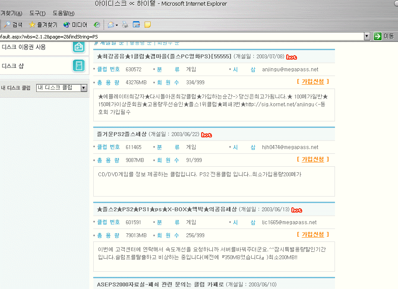398x289 pixels.
Task: Open the Favorites (즐겨찾기) star button
Action: (43, 25)
